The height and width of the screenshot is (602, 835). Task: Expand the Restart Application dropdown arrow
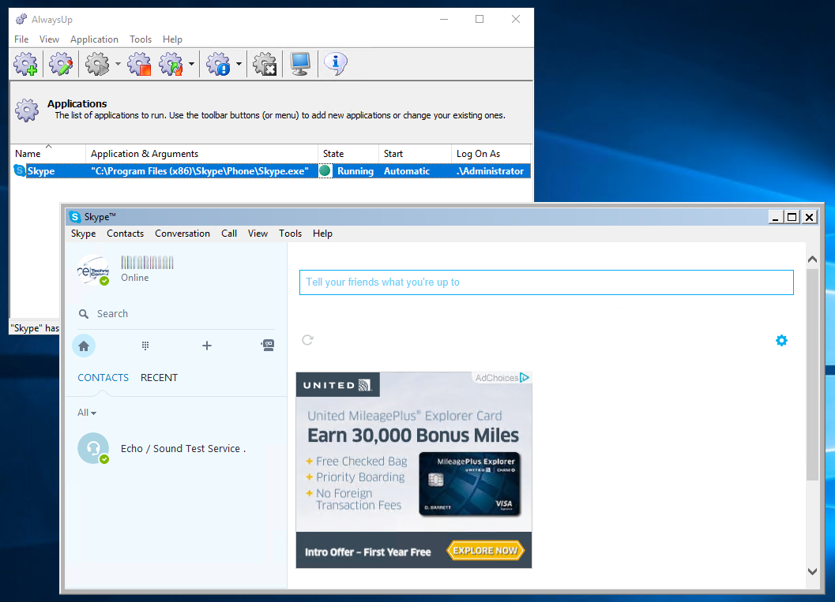[x=191, y=64]
